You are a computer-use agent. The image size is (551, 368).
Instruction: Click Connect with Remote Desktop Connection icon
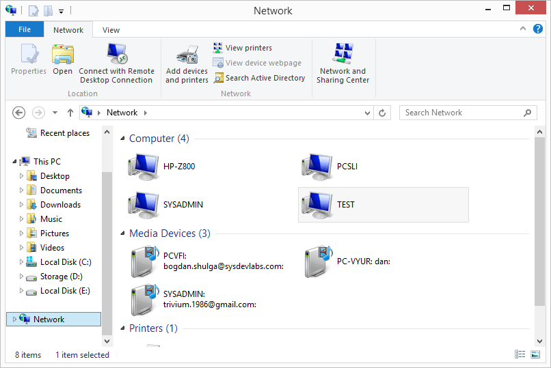(116, 55)
